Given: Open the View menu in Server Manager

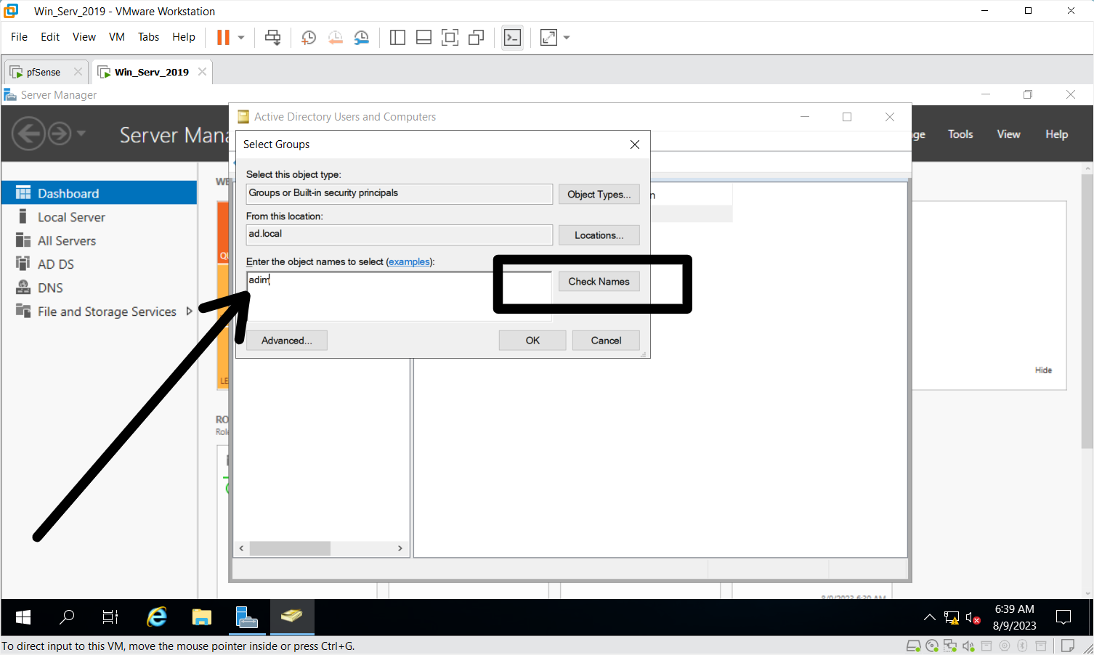Looking at the screenshot, I should pyautogui.click(x=1008, y=134).
